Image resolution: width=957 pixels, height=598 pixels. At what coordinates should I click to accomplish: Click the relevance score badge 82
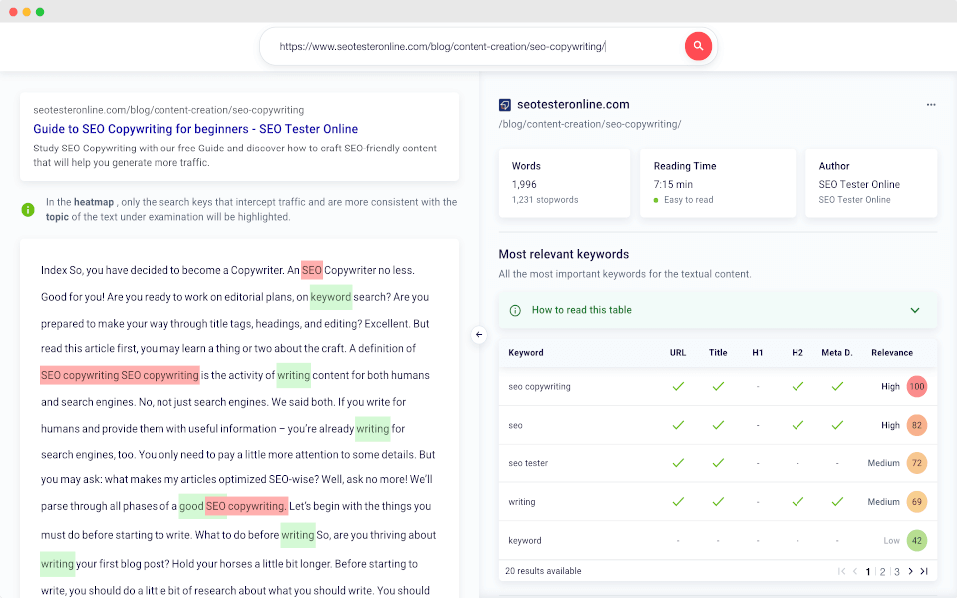click(917, 425)
